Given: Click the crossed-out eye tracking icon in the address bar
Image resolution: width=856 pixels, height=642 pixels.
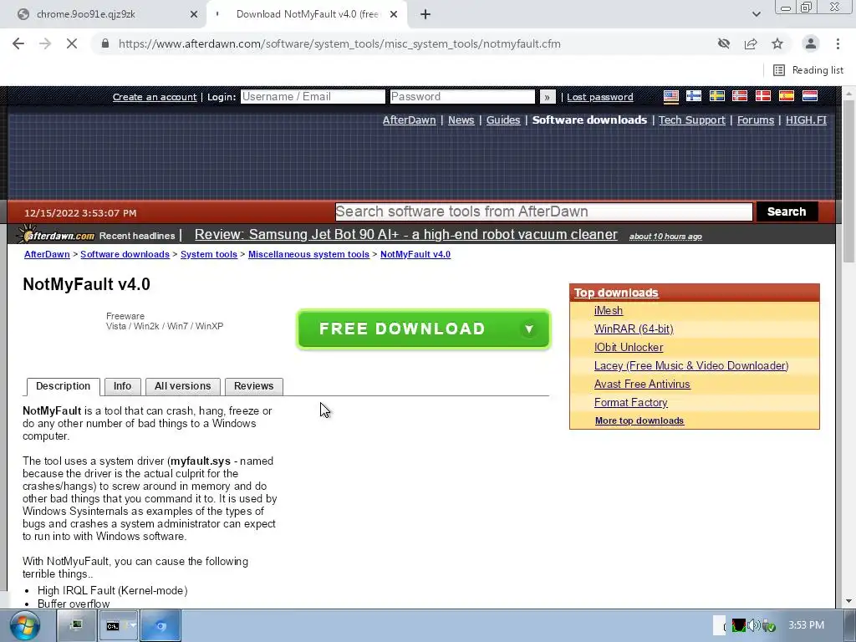Looking at the screenshot, I should point(724,43).
